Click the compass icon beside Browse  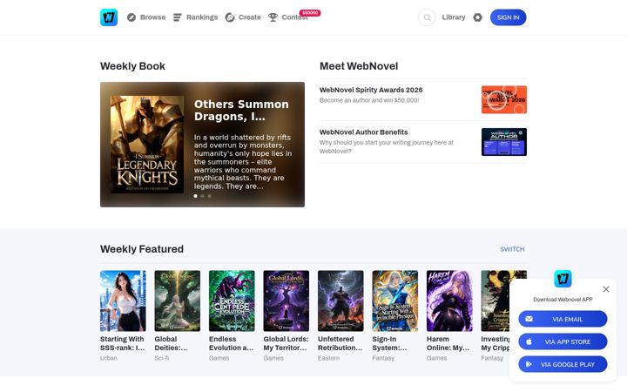coord(131,17)
